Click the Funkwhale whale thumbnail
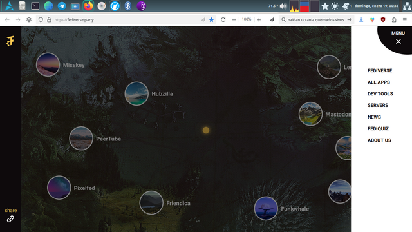The height and width of the screenshot is (232, 412). click(x=266, y=208)
